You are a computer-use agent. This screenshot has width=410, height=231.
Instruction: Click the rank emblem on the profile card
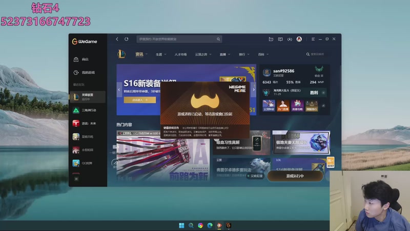[x=319, y=70]
